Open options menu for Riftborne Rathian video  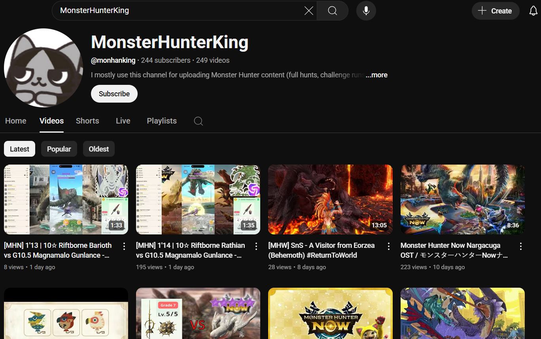256,246
